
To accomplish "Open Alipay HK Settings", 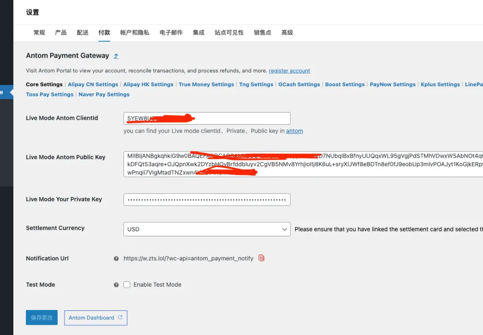I will (x=148, y=84).
